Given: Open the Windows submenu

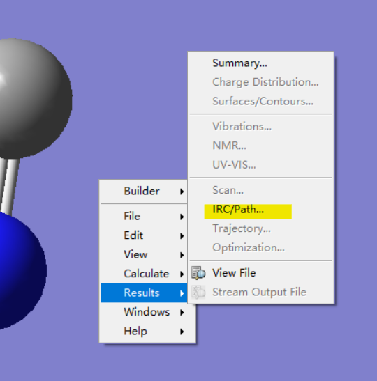Looking at the screenshot, I should [x=147, y=312].
